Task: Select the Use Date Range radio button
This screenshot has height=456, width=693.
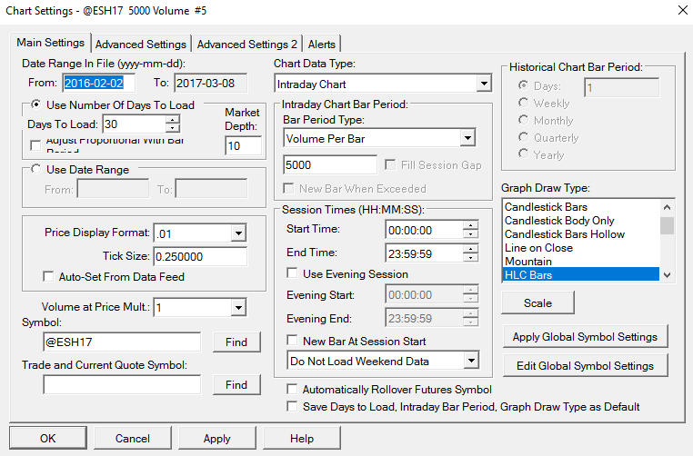Action: tap(35, 169)
